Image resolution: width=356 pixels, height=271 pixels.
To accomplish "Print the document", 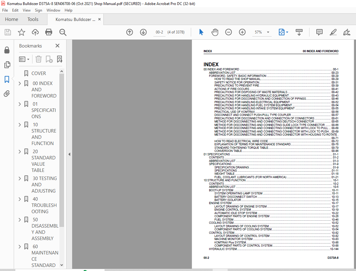I will pyautogui.click(x=49, y=32).
